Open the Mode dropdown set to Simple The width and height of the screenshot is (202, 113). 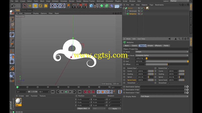(162, 52)
